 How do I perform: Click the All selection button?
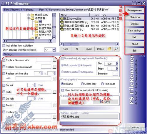point(77,49)
